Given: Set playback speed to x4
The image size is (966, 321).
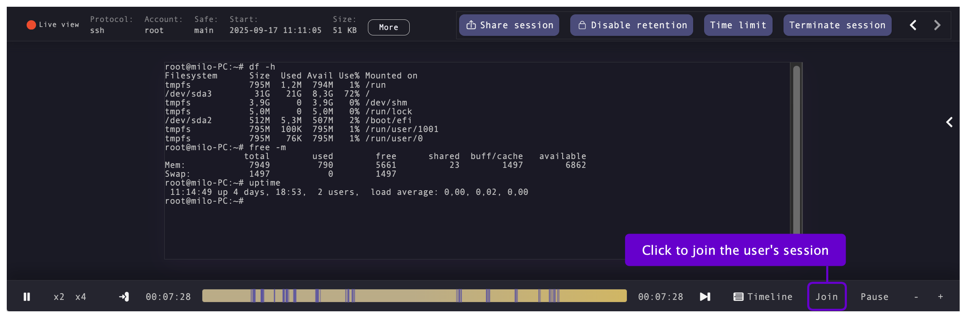Looking at the screenshot, I should [x=81, y=297].
